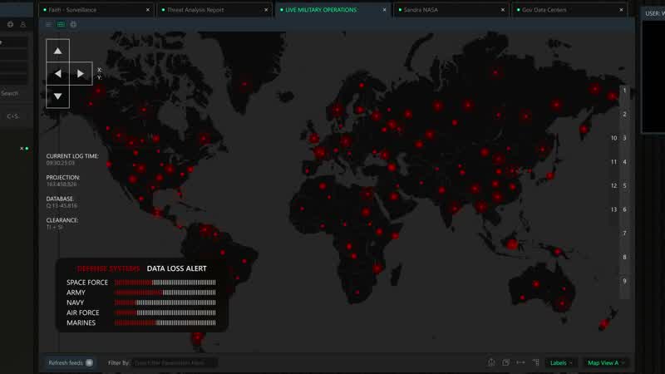The height and width of the screenshot is (374, 665).
Task: Select the red DEFENSE SYSTEMS heading
Action: click(109, 268)
